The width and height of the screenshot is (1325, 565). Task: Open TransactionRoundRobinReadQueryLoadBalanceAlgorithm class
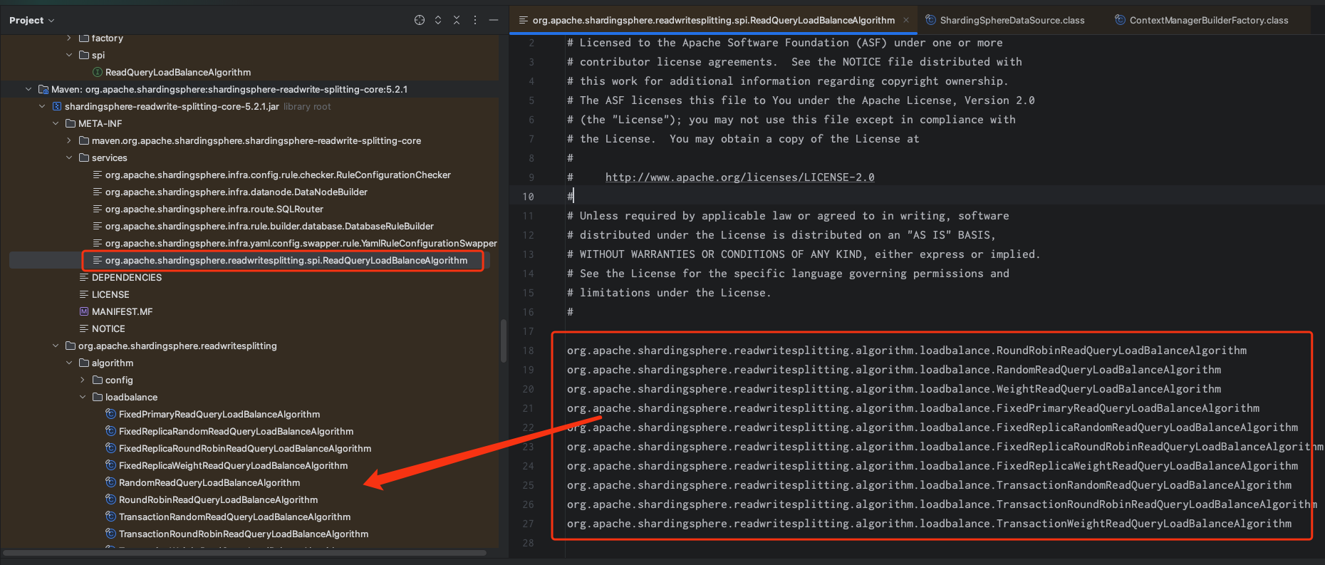click(243, 534)
